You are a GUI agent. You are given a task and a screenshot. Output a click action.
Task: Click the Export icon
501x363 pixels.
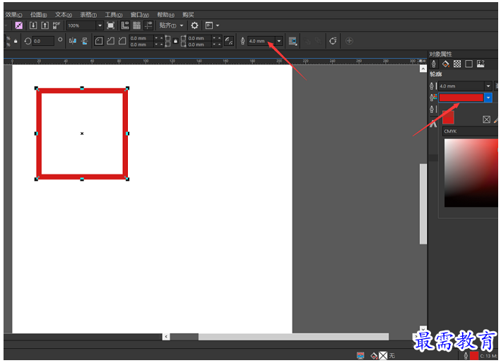click(x=45, y=25)
